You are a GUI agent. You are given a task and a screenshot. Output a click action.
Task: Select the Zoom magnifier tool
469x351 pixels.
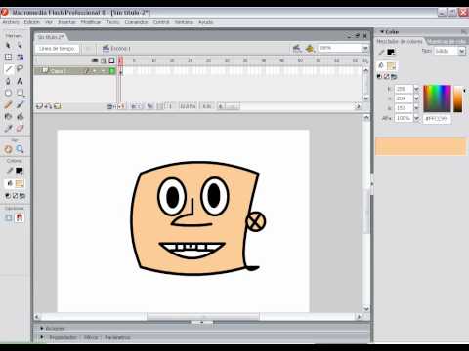(20, 149)
